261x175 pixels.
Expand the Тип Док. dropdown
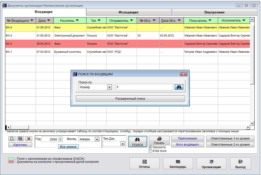tap(123, 144)
